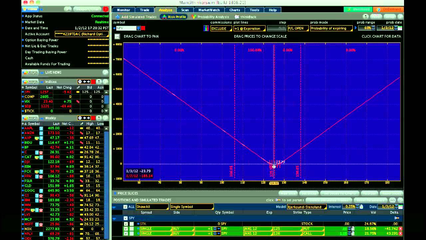
Task: Collapse the positions ALL triangle
Action: (114, 207)
